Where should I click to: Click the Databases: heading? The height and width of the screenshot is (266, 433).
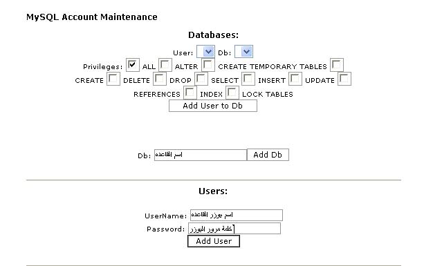[213, 35]
